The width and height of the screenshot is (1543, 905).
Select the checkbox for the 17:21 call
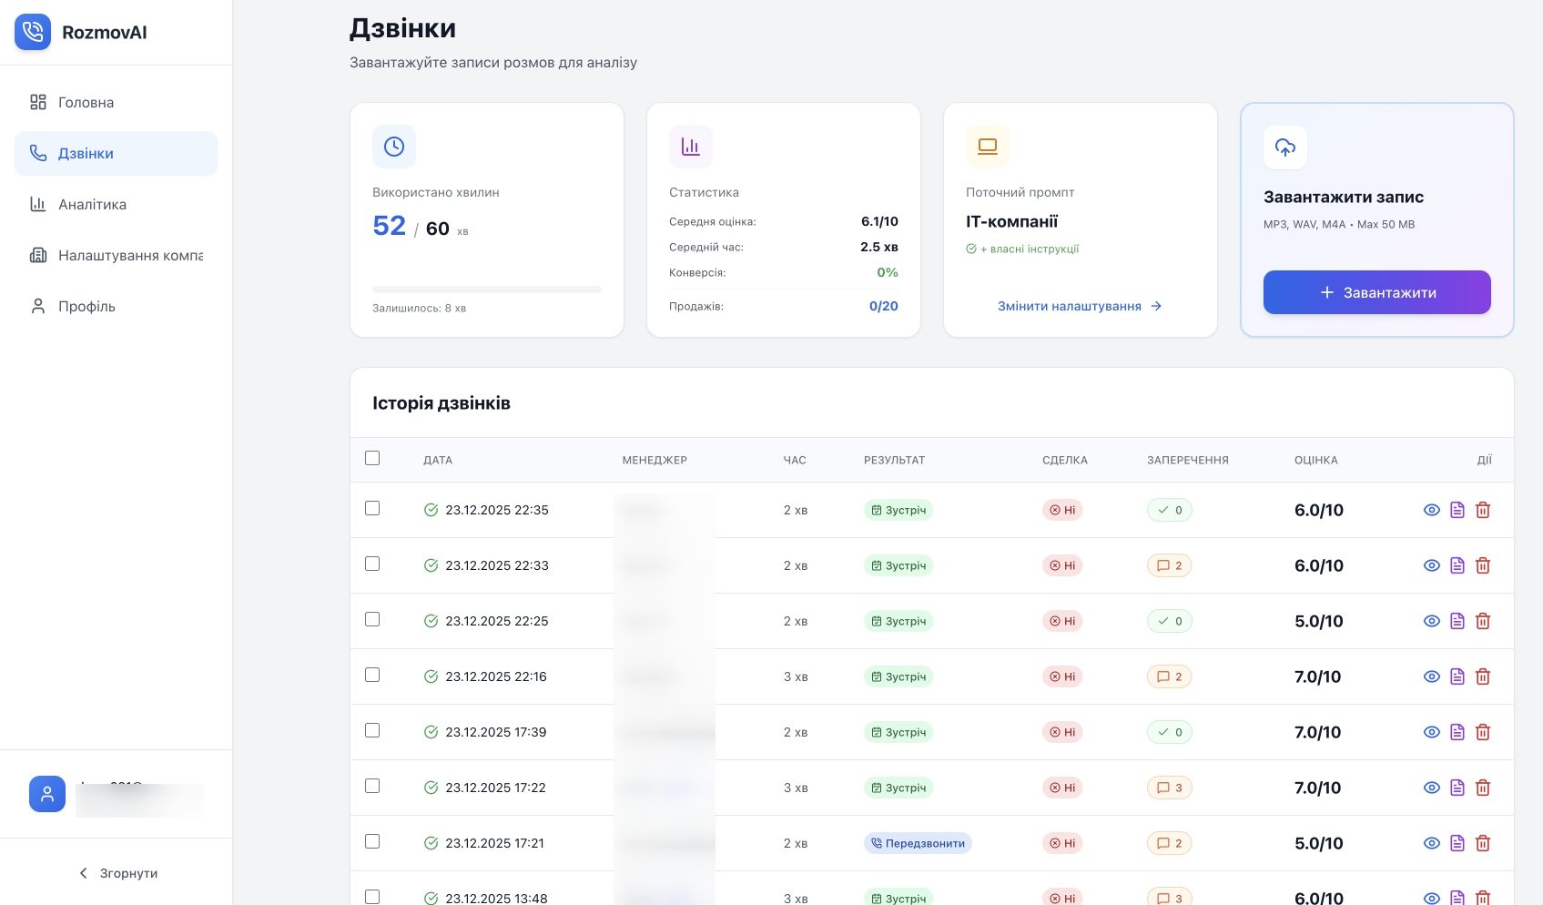(x=372, y=841)
